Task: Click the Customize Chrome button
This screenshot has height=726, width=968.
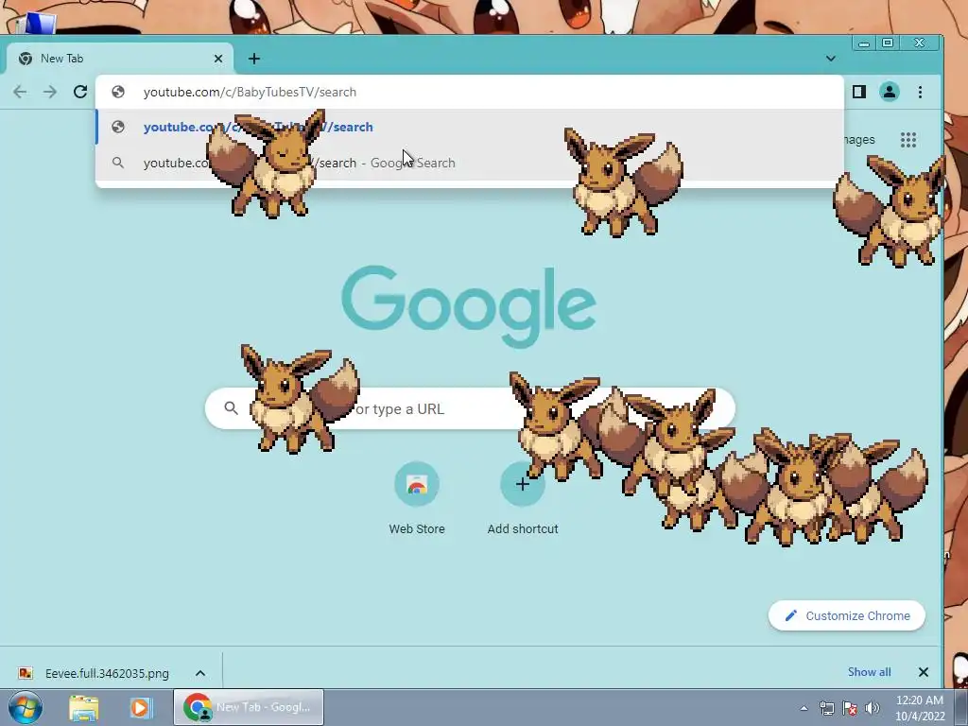Action: click(846, 615)
